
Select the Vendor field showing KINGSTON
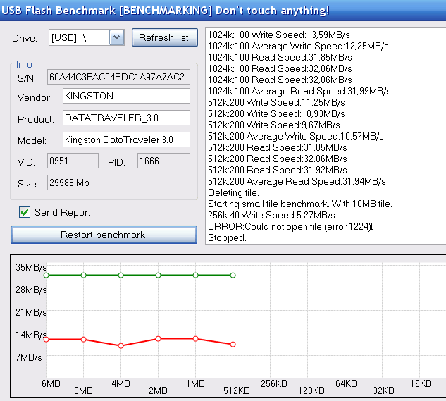pos(125,96)
